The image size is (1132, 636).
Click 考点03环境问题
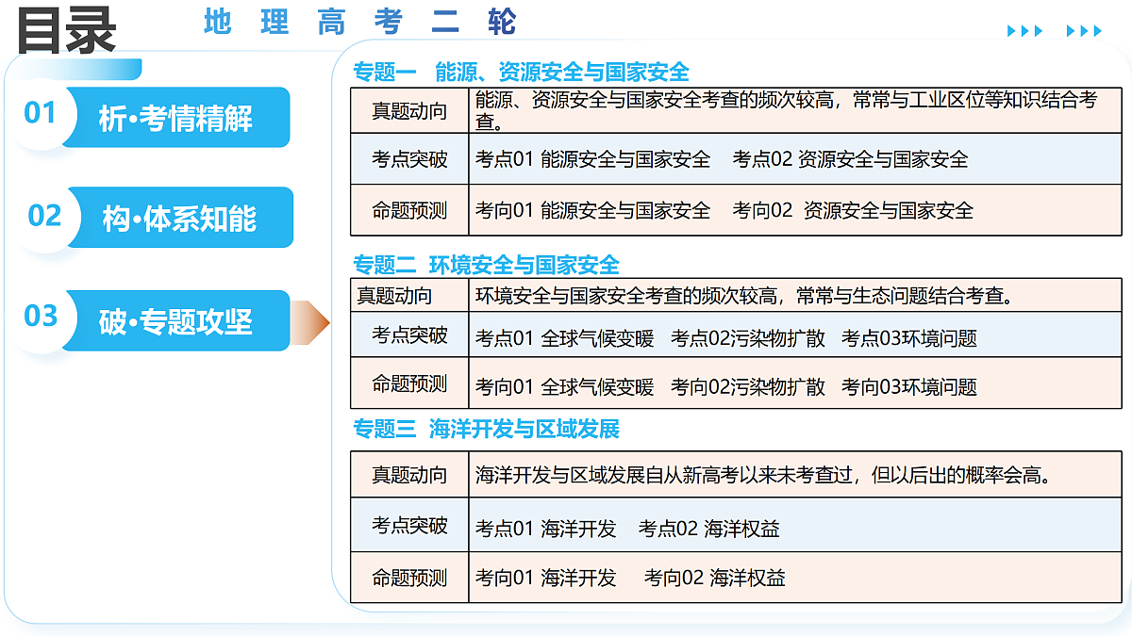[909, 338]
